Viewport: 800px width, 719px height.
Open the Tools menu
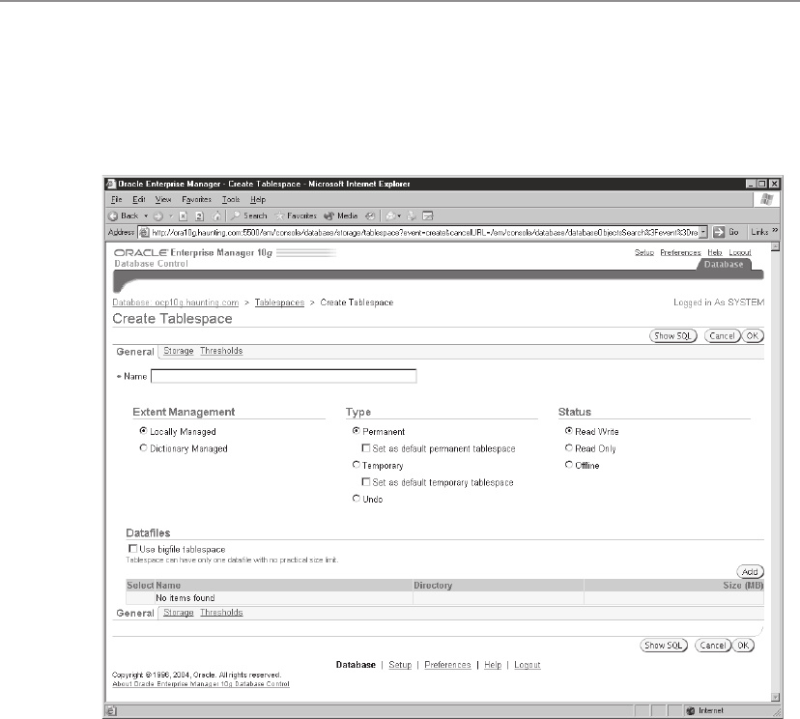tap(231, 199)
